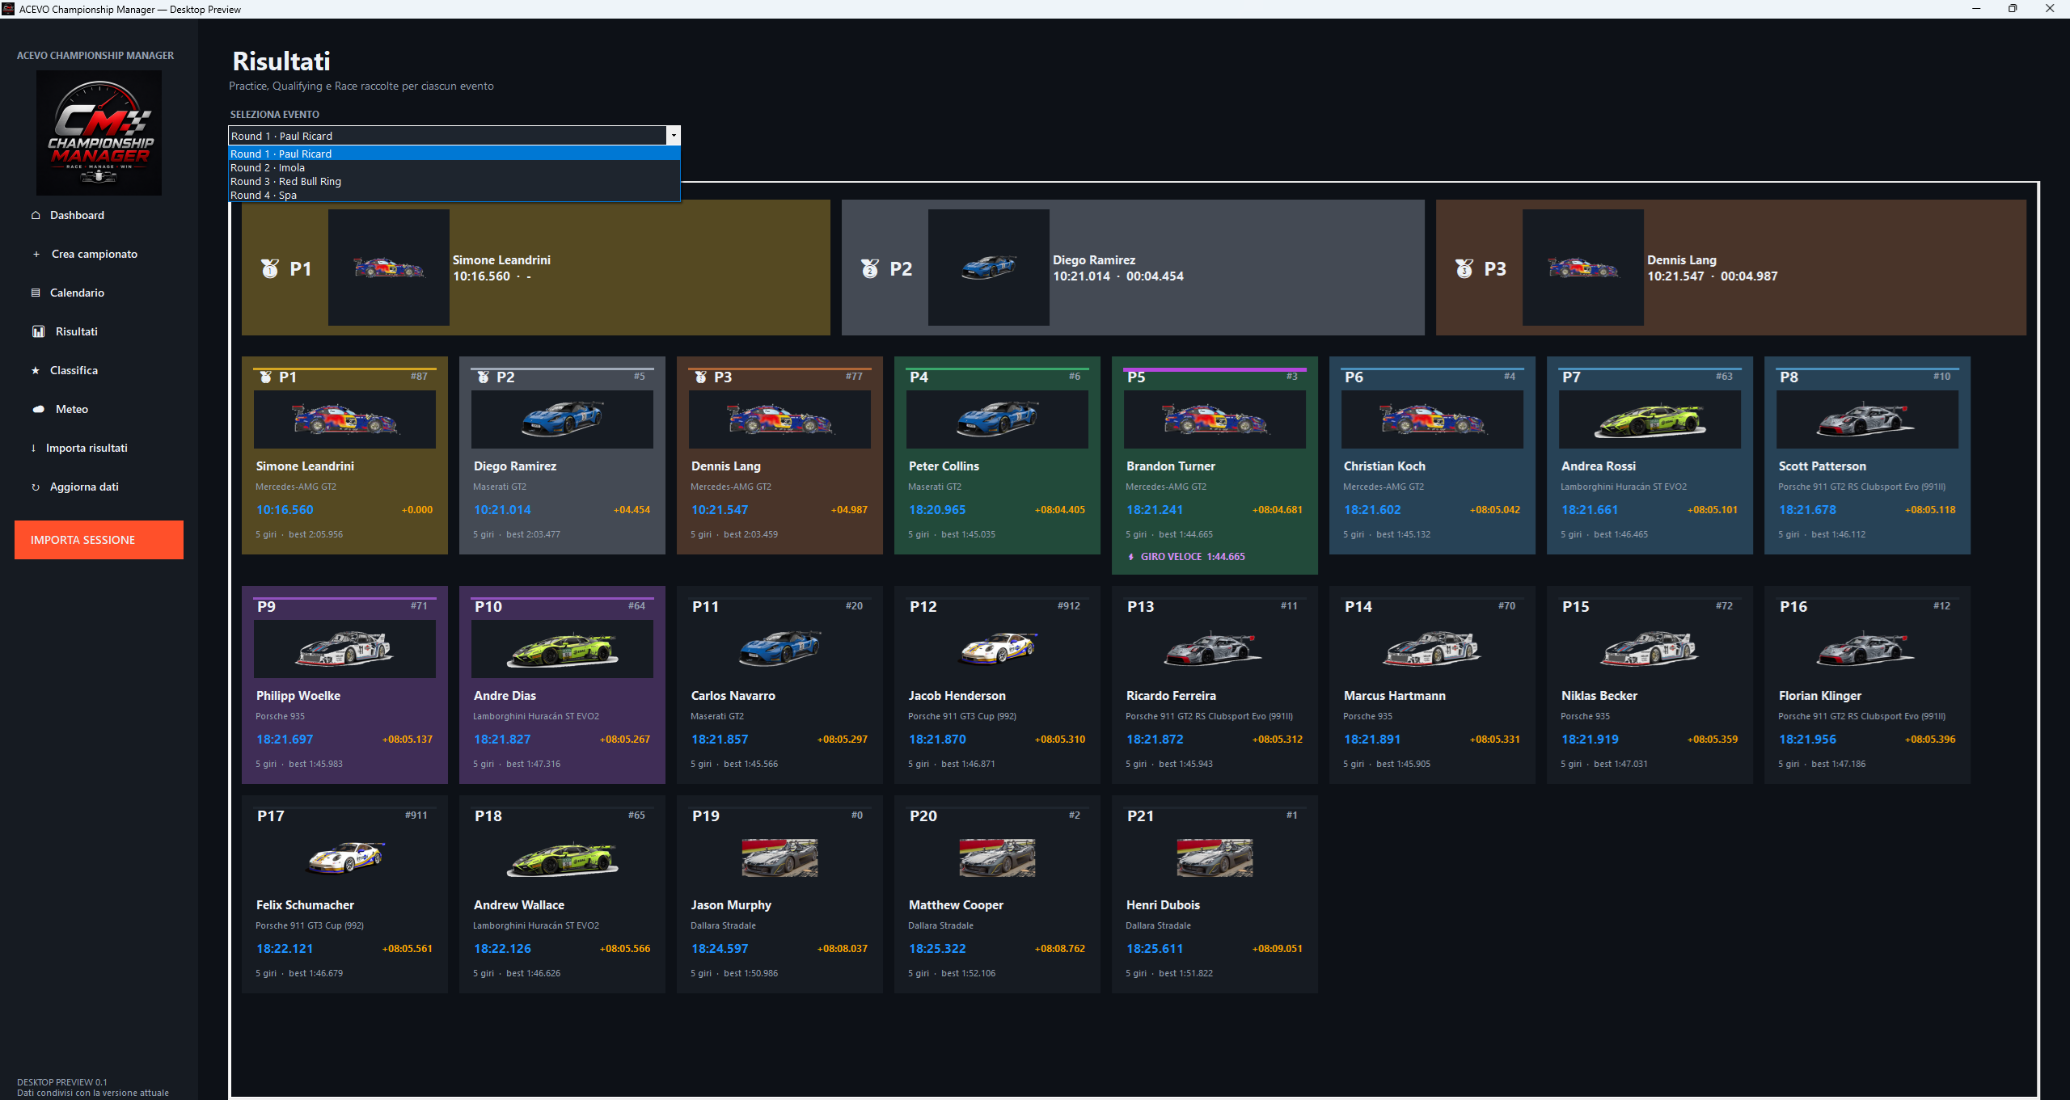Click the medal icon on Diego Ramirez's P2 card
The image size is (2070, 1100).
[484, 377]
